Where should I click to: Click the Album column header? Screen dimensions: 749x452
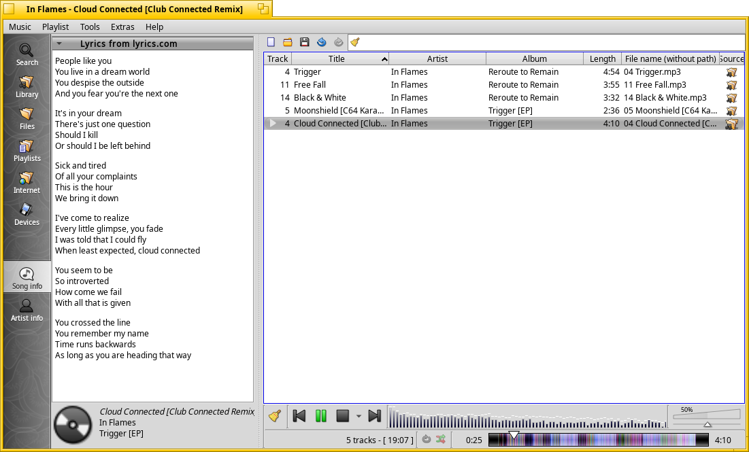coord(535,58)
